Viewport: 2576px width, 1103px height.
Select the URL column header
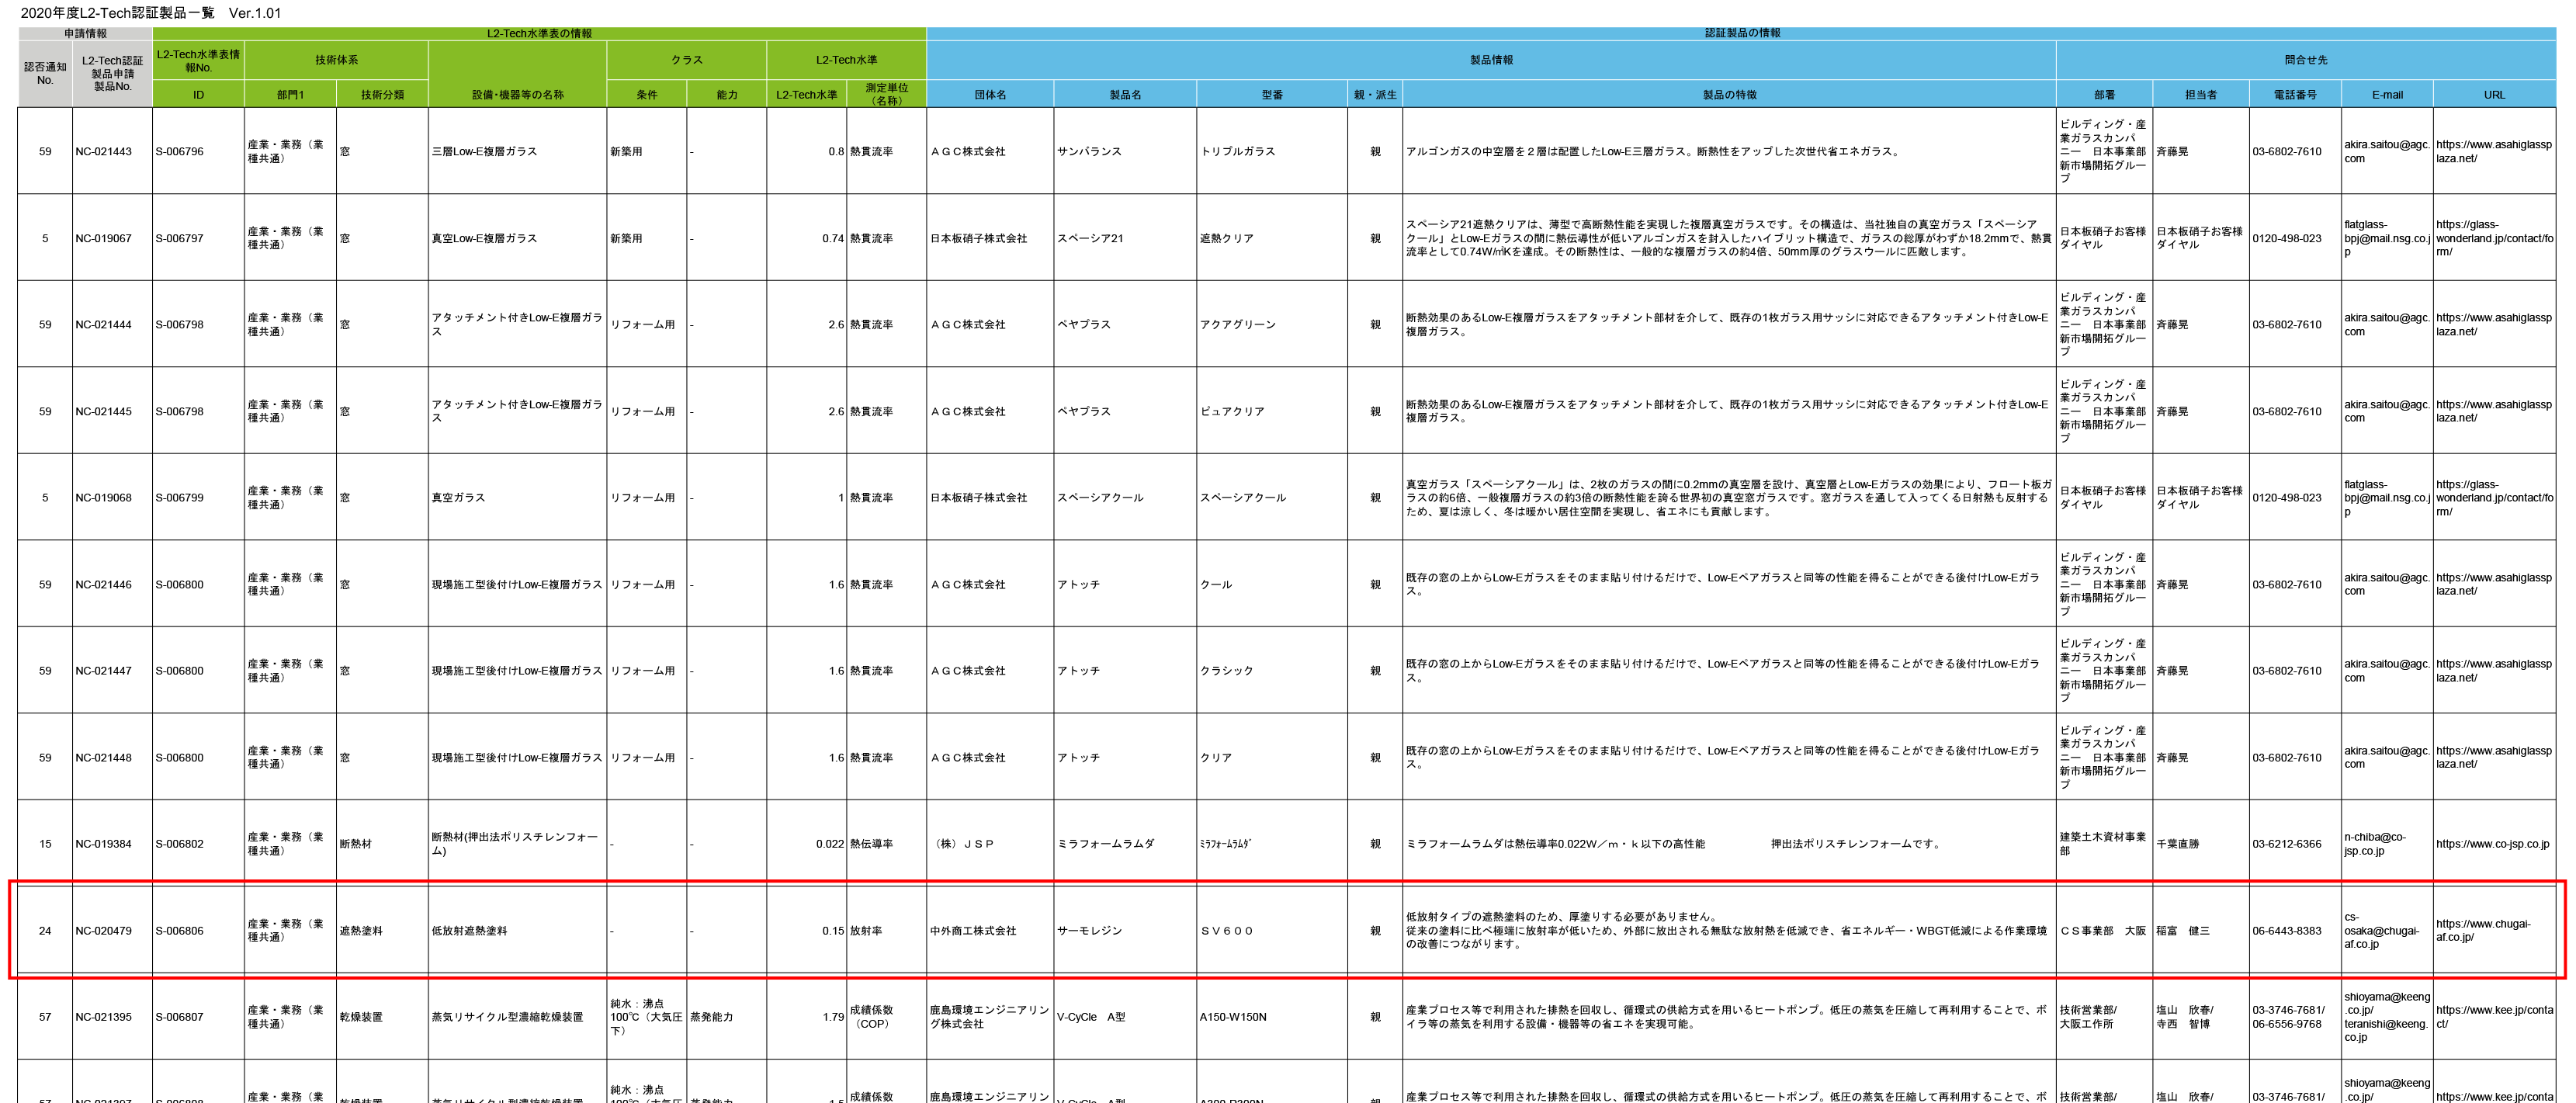click(x=2494, y=95)
